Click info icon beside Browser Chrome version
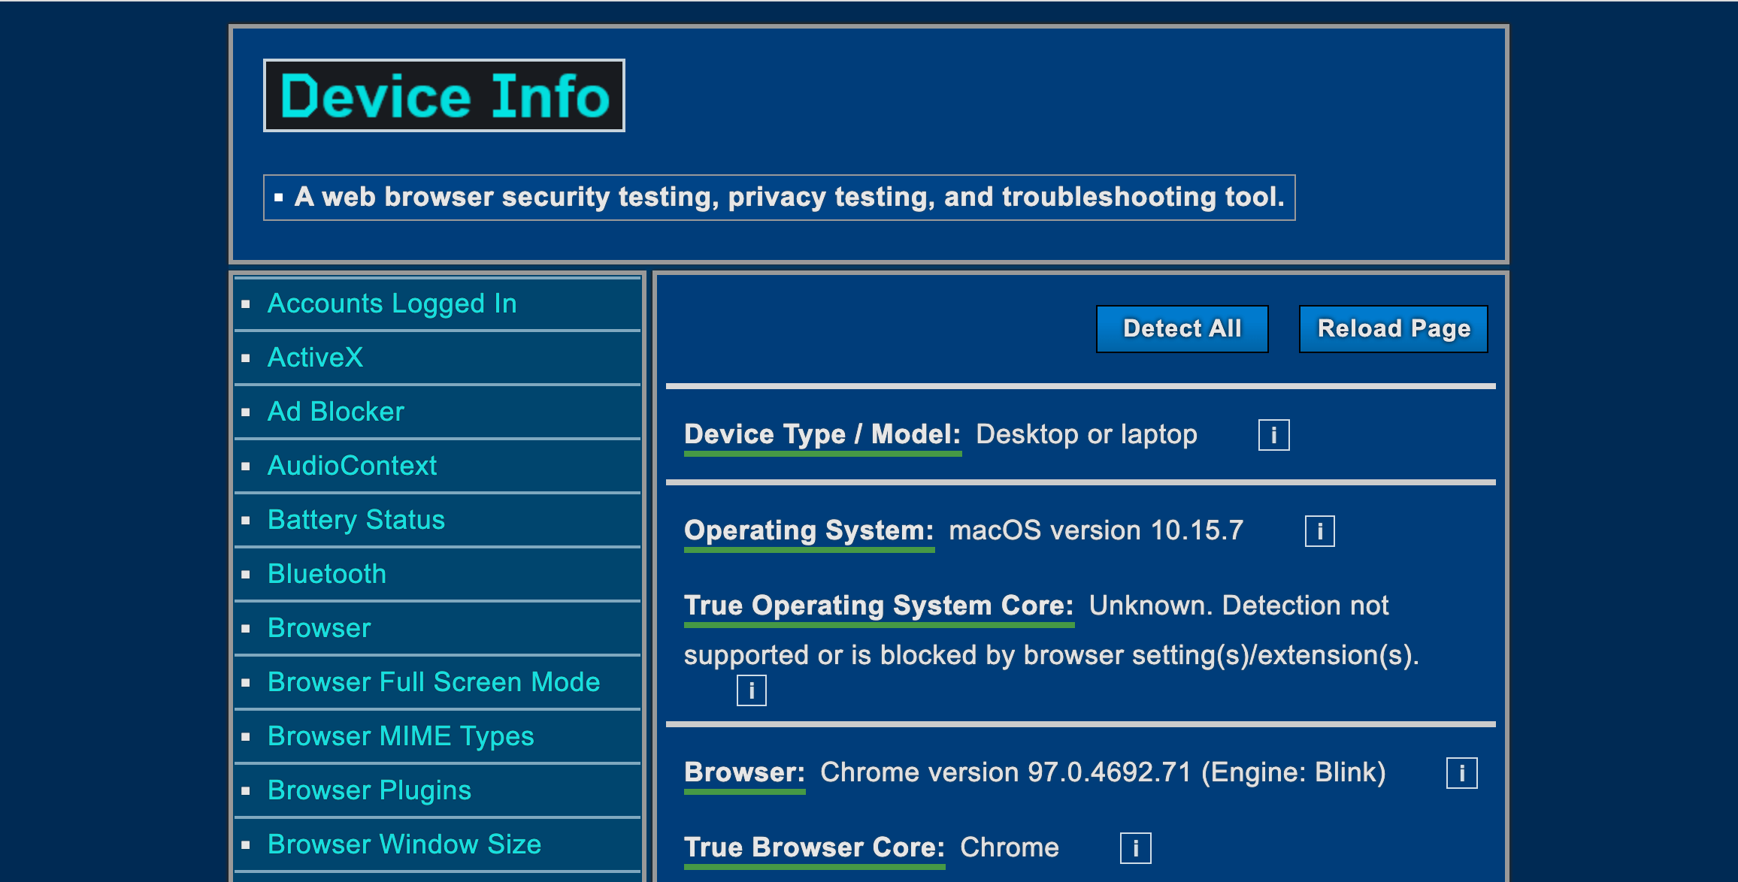Screen dimensions: 1738x882 click(x=1461, y=773)
